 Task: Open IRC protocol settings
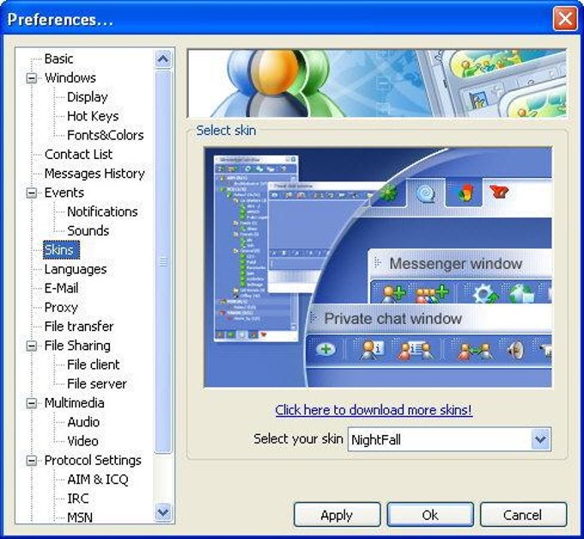click(78, 499)
